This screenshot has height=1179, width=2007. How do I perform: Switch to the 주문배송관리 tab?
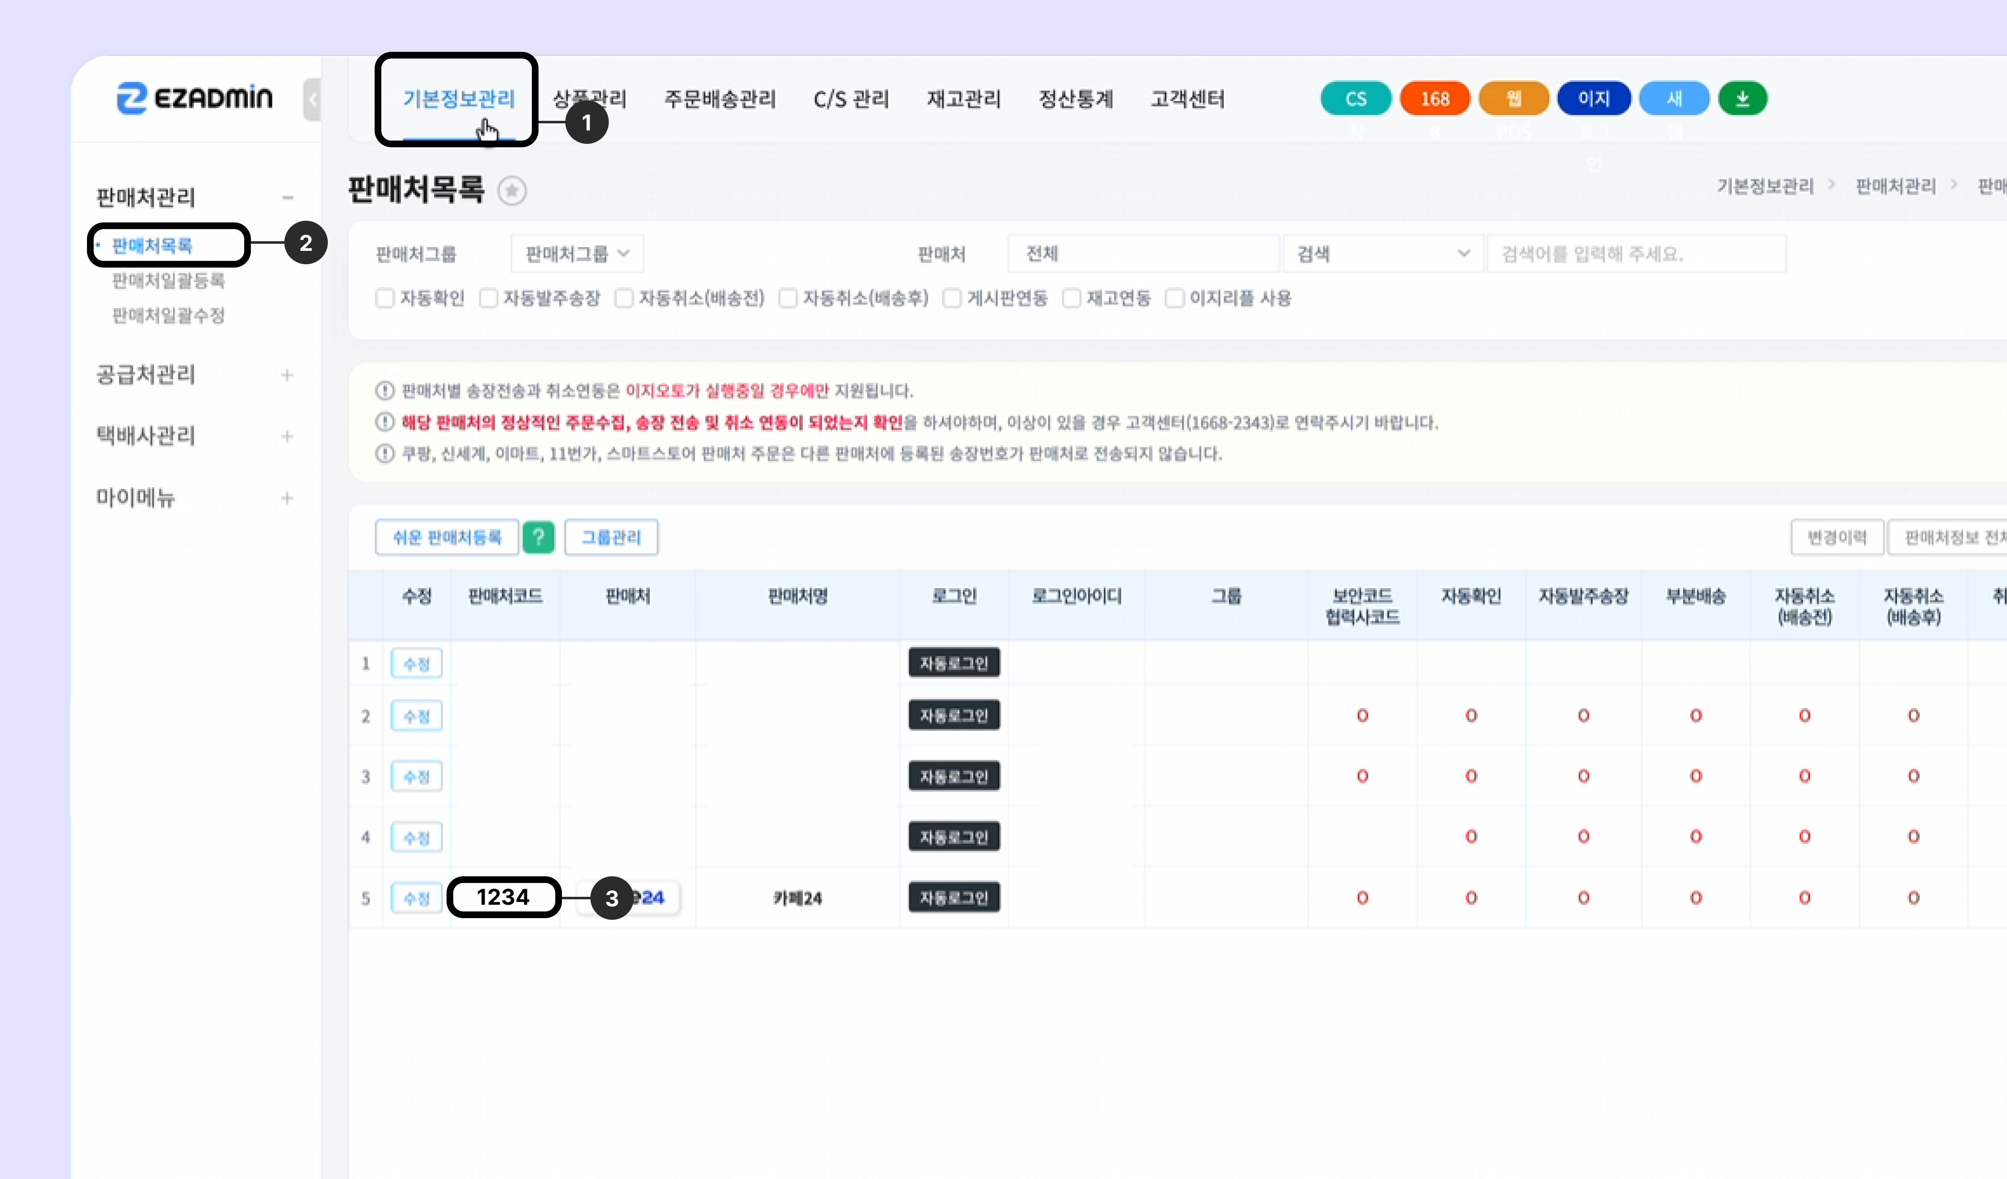coord(719,99)
